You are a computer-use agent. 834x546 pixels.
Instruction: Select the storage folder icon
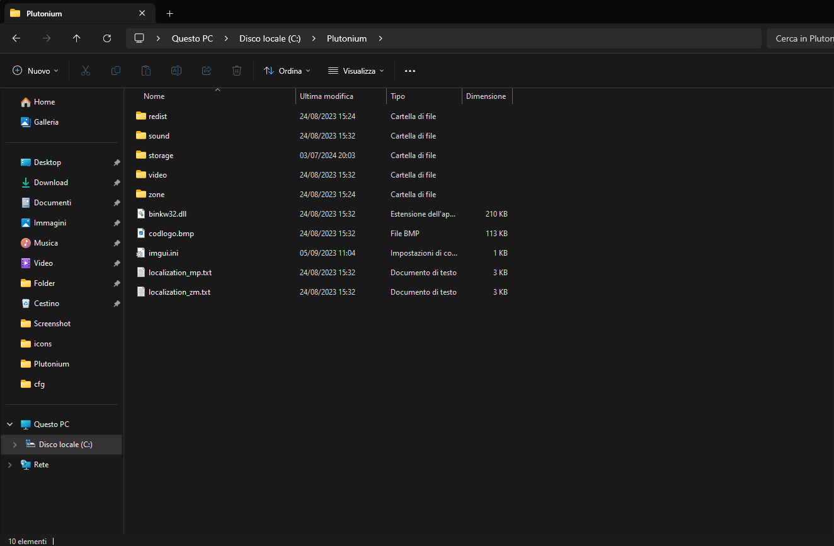pyautogui.click(x=141, y=156)
